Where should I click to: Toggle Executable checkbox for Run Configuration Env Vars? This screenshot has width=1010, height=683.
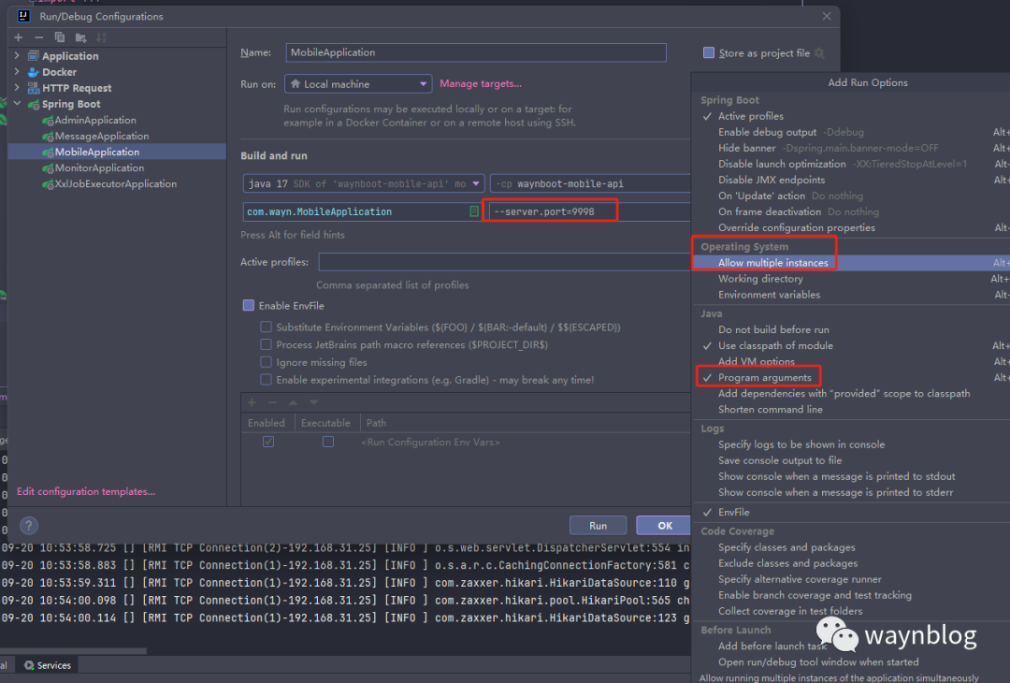click(x=328, y=442)
